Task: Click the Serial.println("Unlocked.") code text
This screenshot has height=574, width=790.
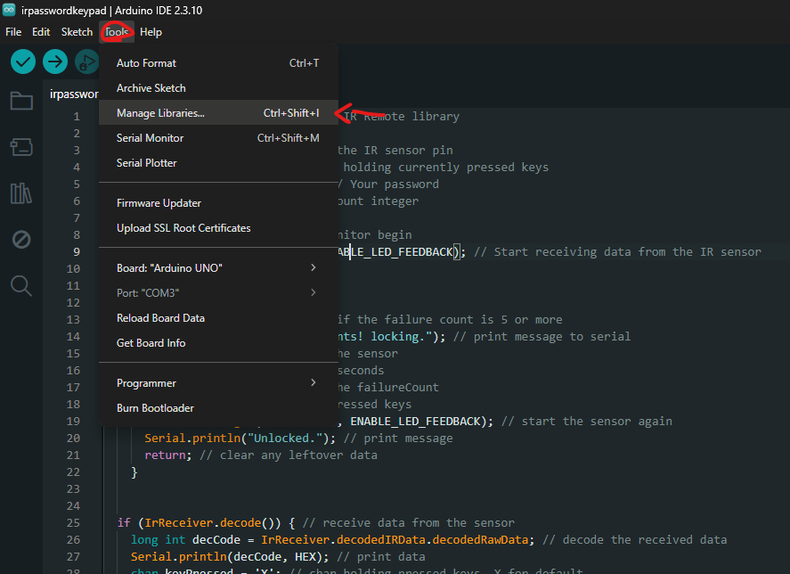Action: tap(240, 439)
